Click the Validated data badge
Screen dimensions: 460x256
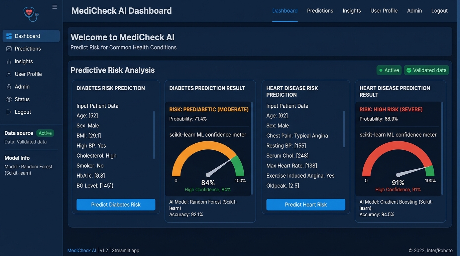(426, 70)
